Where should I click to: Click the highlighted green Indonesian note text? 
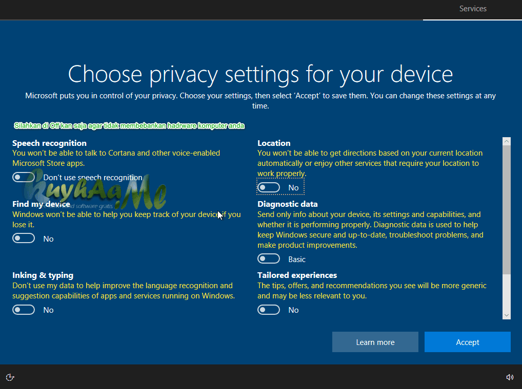click(129, 125)
